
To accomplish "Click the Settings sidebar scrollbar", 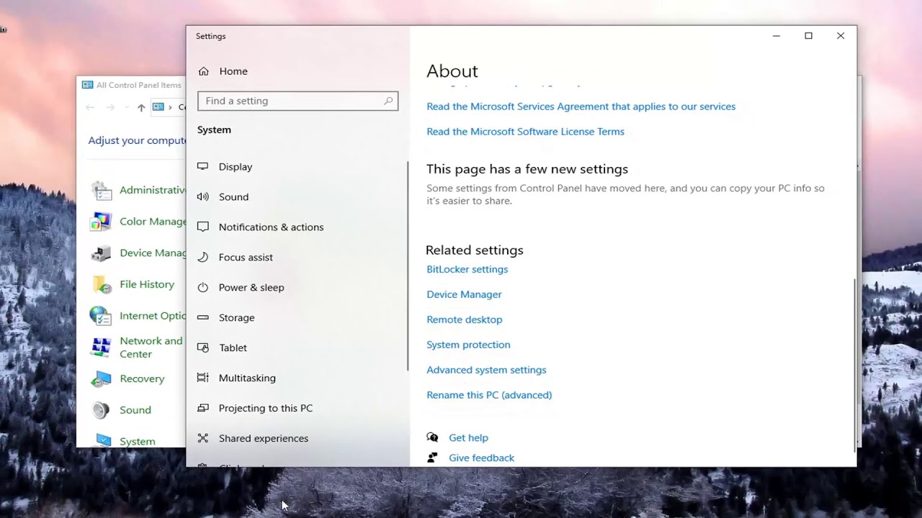I will pyautogui.click(x=407, y=266).
